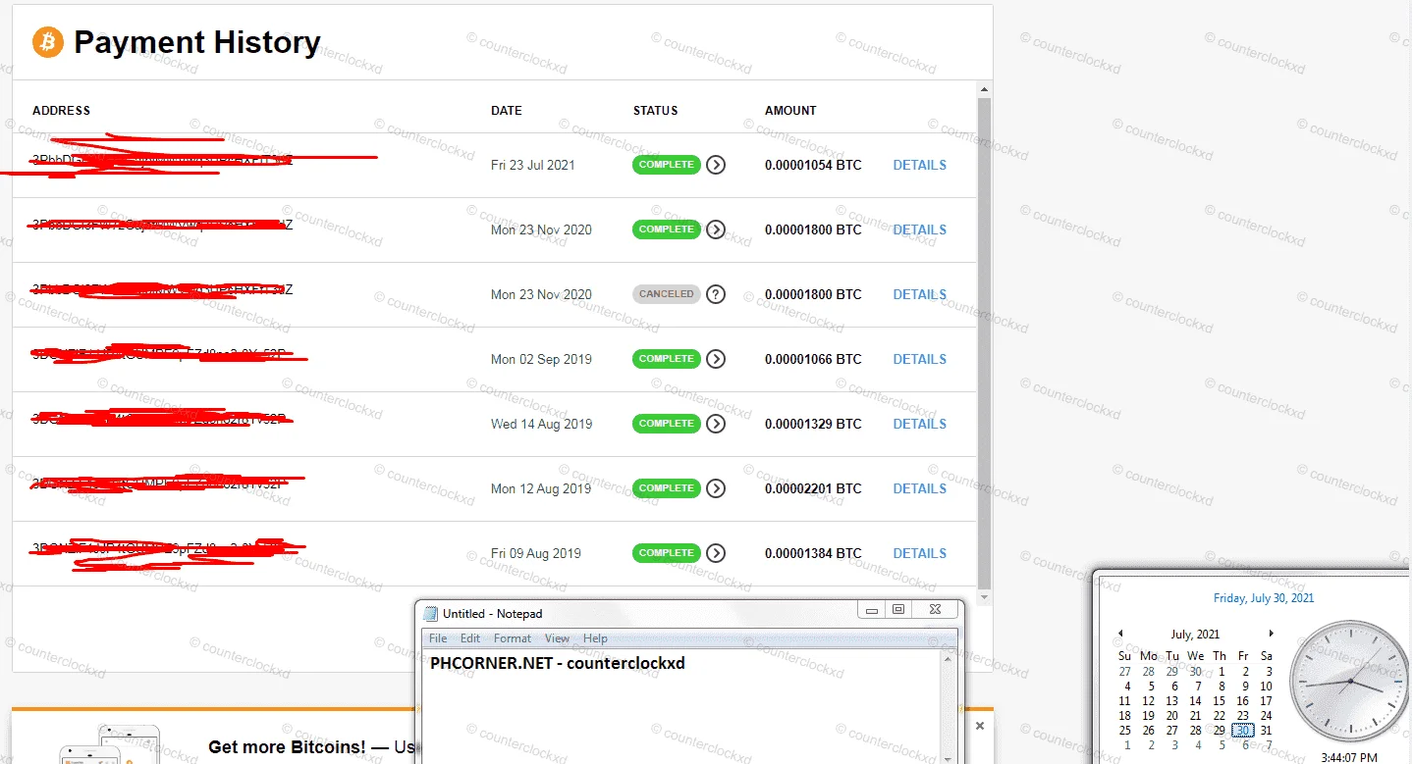Close the Get more Bitcoins banner
The height and width of the screenshot is (764, 1412).
tap(979, 726)
